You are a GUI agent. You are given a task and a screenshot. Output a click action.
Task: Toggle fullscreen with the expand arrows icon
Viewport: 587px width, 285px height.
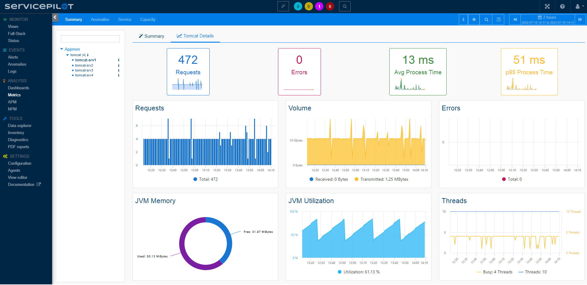[x=547, y=6]
